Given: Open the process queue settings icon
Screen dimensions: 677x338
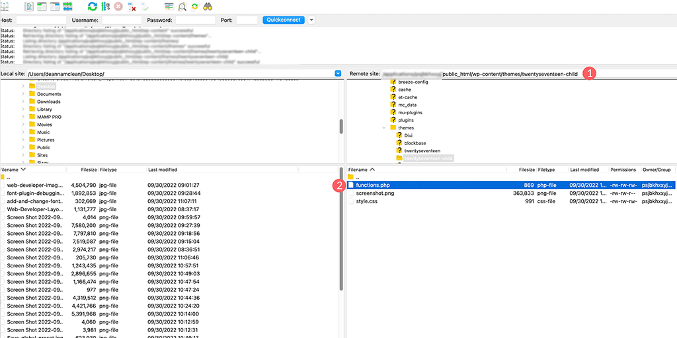Looking at the screenshot, I should point(105,7).
